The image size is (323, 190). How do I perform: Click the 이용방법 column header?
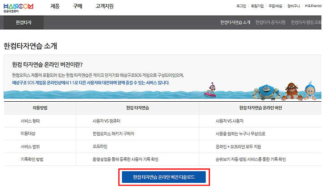tap(40, 108)
